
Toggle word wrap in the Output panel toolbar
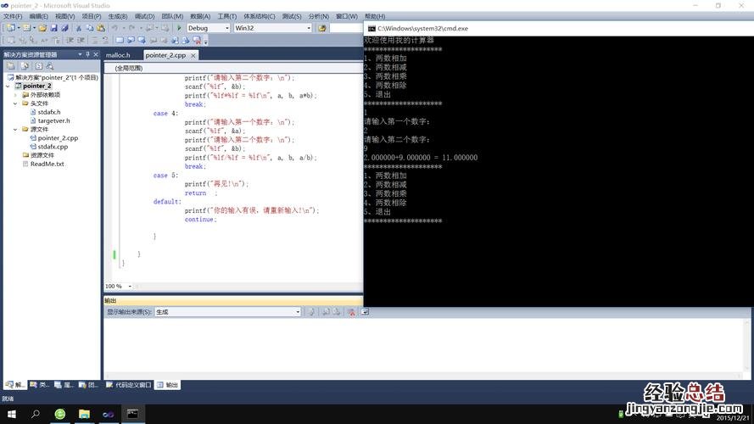point(365,312)
